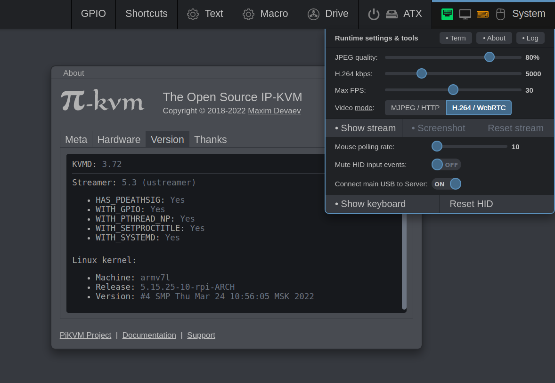Open the Log button

click(530, 38)
